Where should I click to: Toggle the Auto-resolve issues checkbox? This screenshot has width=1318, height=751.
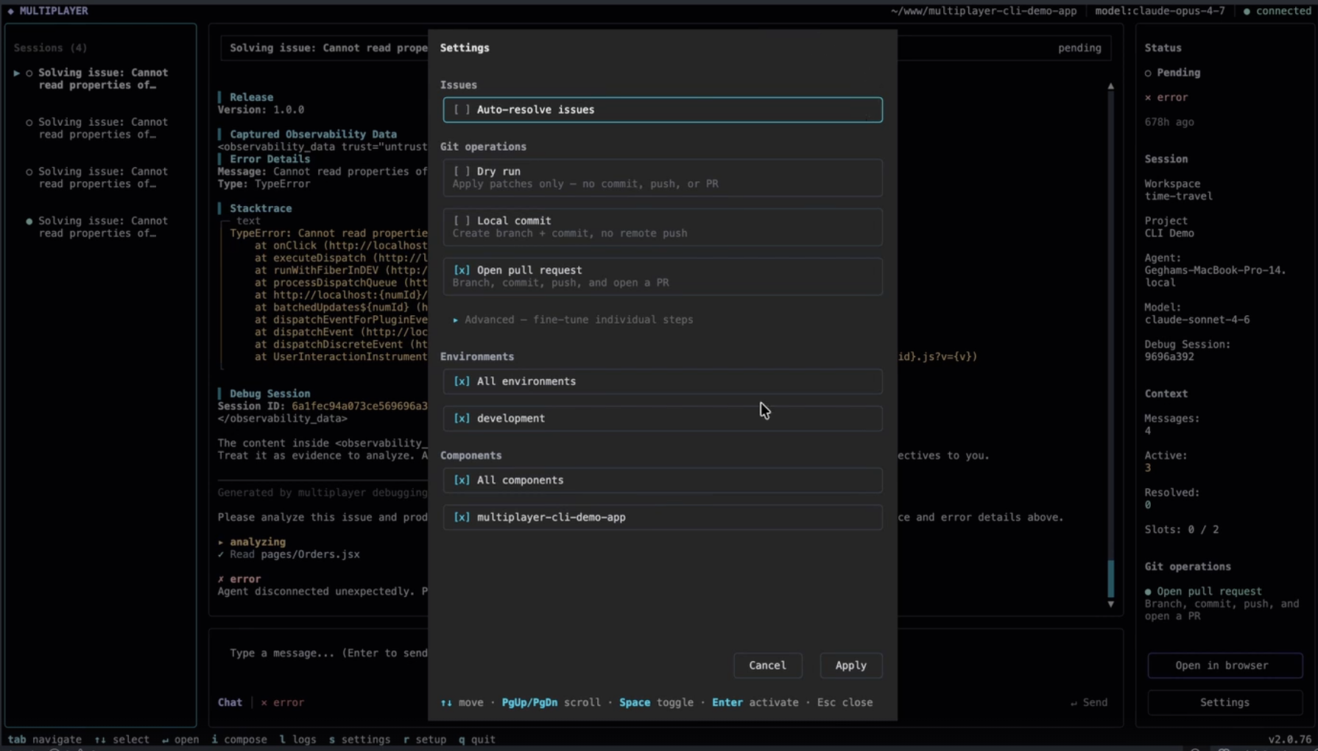point(662,110)
